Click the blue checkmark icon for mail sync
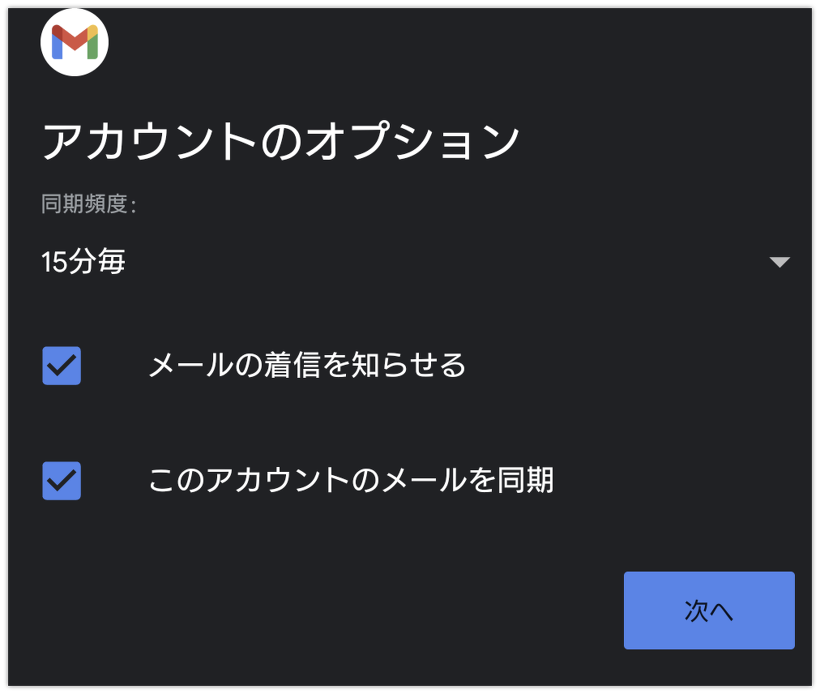This screenshot has height=694, width=820. click(x=62, y=481)
